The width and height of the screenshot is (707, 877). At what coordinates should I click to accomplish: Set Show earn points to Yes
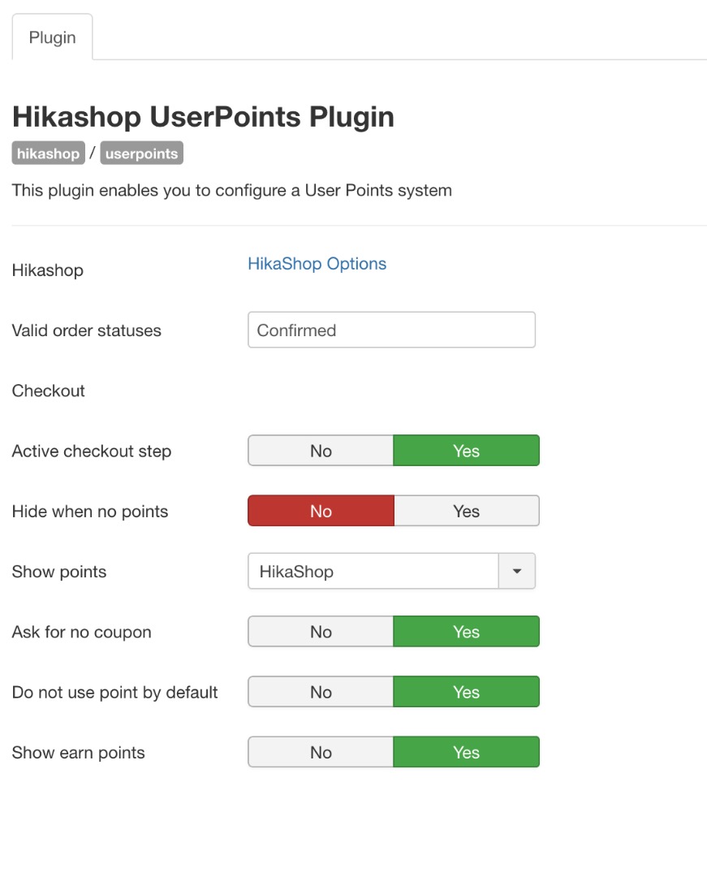[466, 753]
